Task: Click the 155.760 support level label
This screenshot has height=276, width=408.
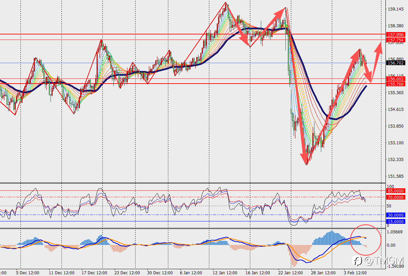Action: 395,84
